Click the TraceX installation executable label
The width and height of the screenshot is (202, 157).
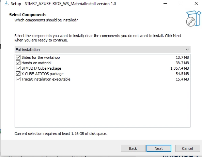(x=46, y=79)
